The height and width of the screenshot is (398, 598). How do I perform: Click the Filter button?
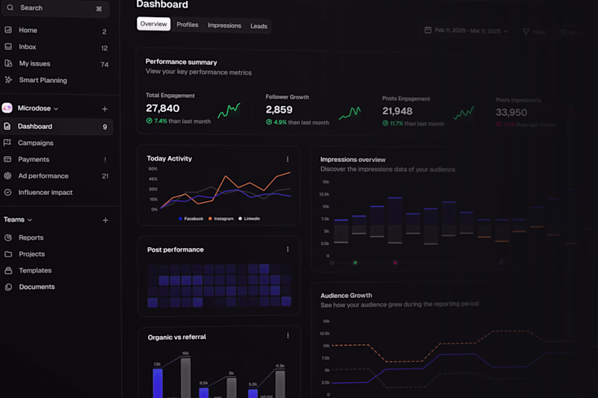pyautogui.click(x=534, y=32)
